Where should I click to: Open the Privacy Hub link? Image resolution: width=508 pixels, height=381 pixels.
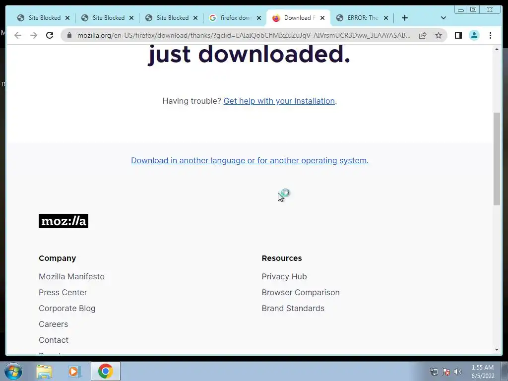(x=284, y=276)
